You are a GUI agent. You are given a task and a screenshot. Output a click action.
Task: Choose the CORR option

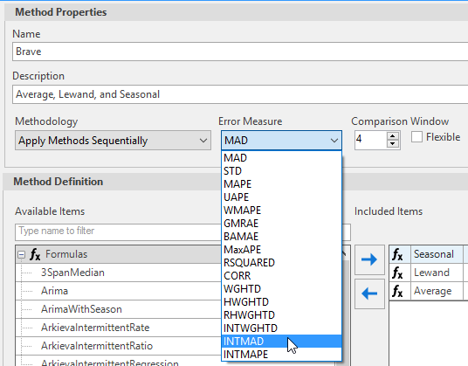(x=281, y=276)
